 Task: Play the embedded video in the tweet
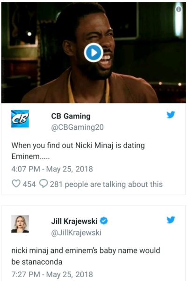[93, 52]
